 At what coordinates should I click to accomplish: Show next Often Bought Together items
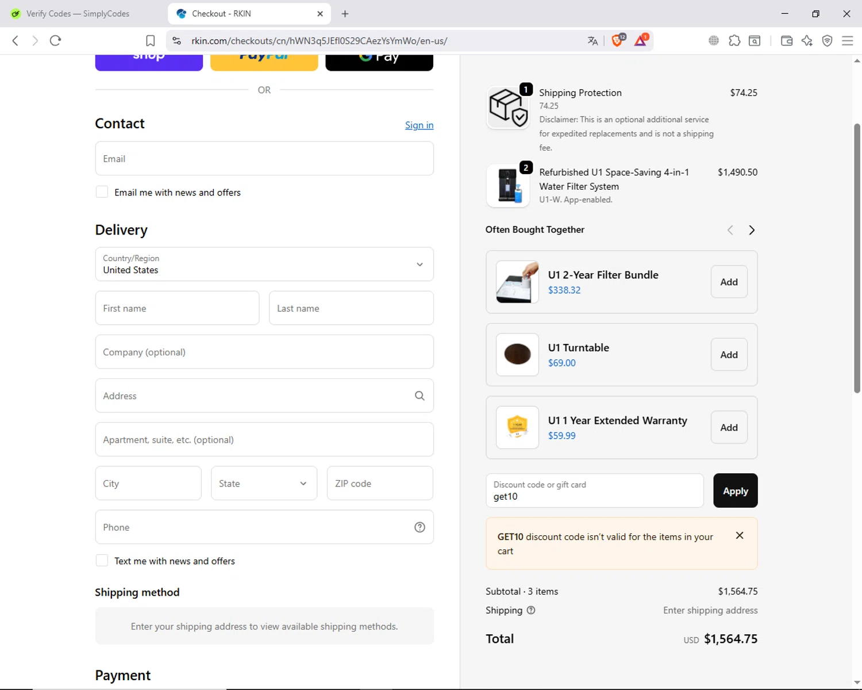[x=752, y=230]
